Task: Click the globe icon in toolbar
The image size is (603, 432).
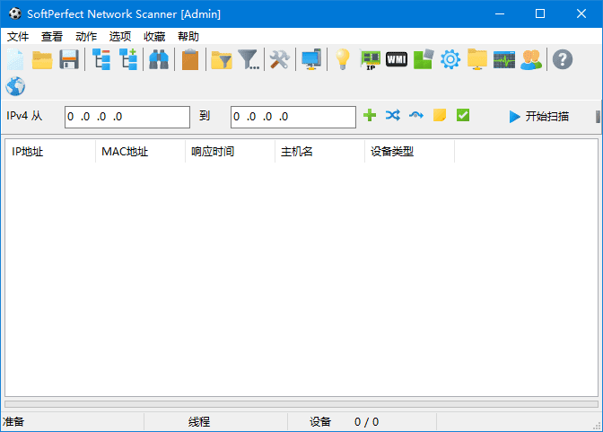Action: pyautogui.click(x=14, y=86)
